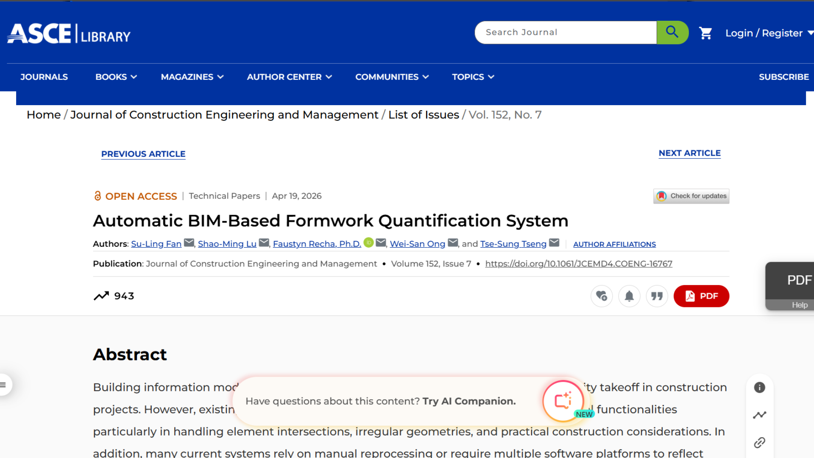The width and height of the screenshot is (814, 458).
Task: Go to Next Article
Action: (x=689, y=153)
